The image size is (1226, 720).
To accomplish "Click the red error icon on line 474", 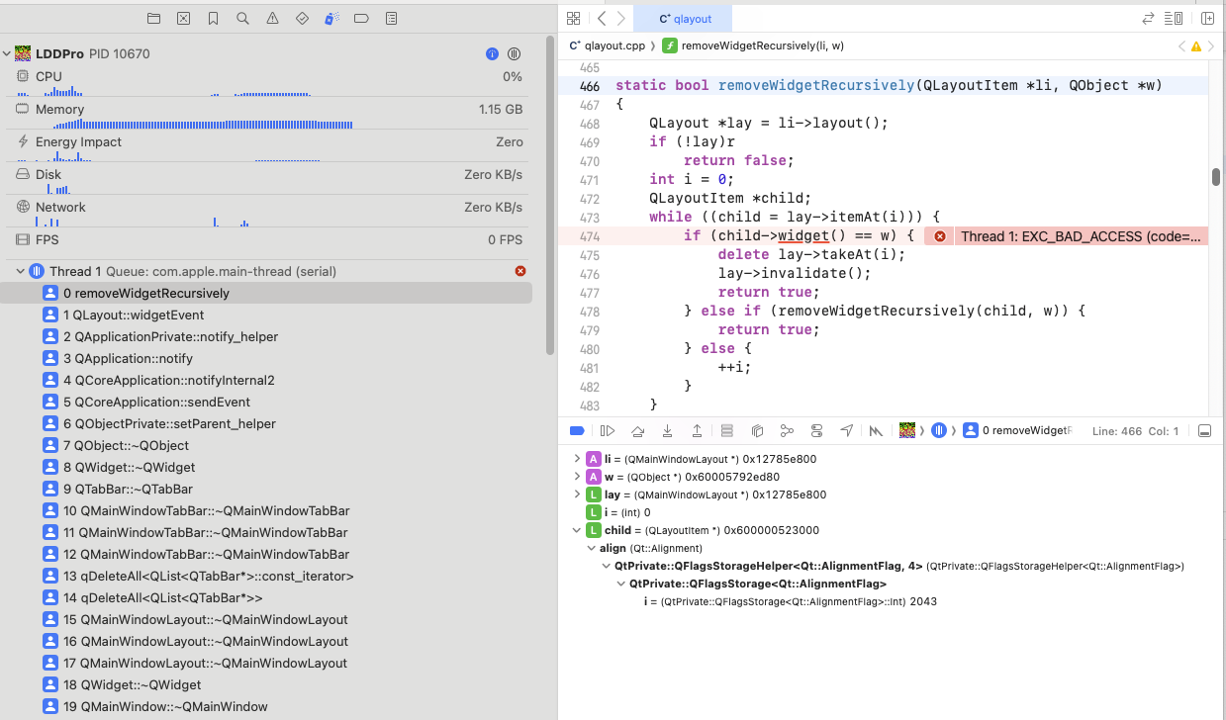I will tap(939, 236).
